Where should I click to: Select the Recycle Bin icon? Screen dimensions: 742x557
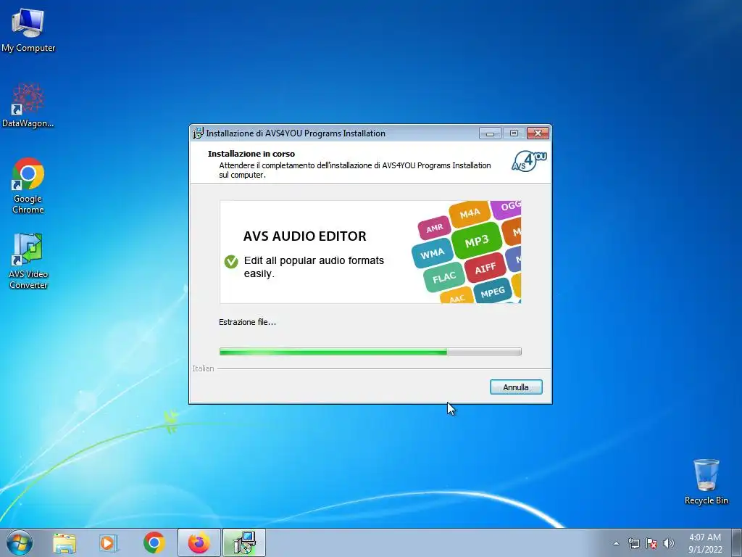[706, 482]
